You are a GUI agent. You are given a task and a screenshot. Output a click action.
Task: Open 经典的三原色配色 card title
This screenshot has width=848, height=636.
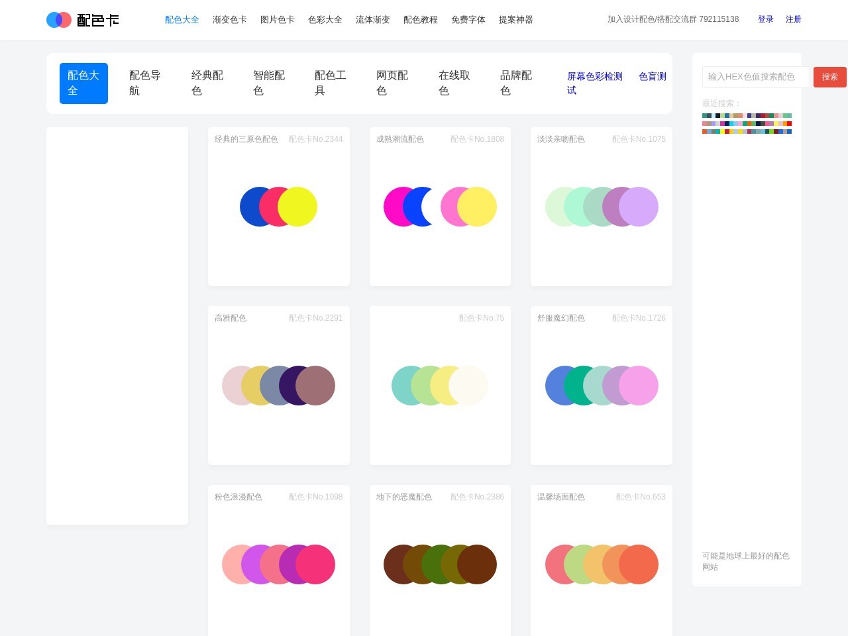[246, 139]
